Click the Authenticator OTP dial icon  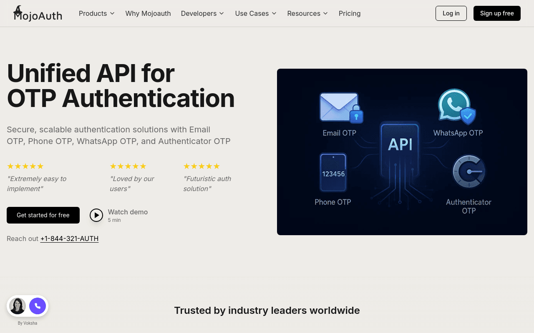(x=469, y=171)
